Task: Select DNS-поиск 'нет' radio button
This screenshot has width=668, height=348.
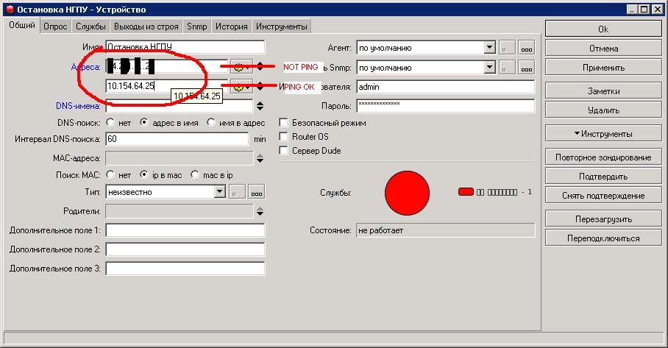Action: pos(110,122)
